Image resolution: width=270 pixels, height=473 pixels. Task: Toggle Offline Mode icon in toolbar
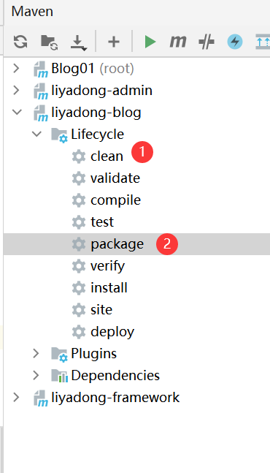(x=207, y=42)
